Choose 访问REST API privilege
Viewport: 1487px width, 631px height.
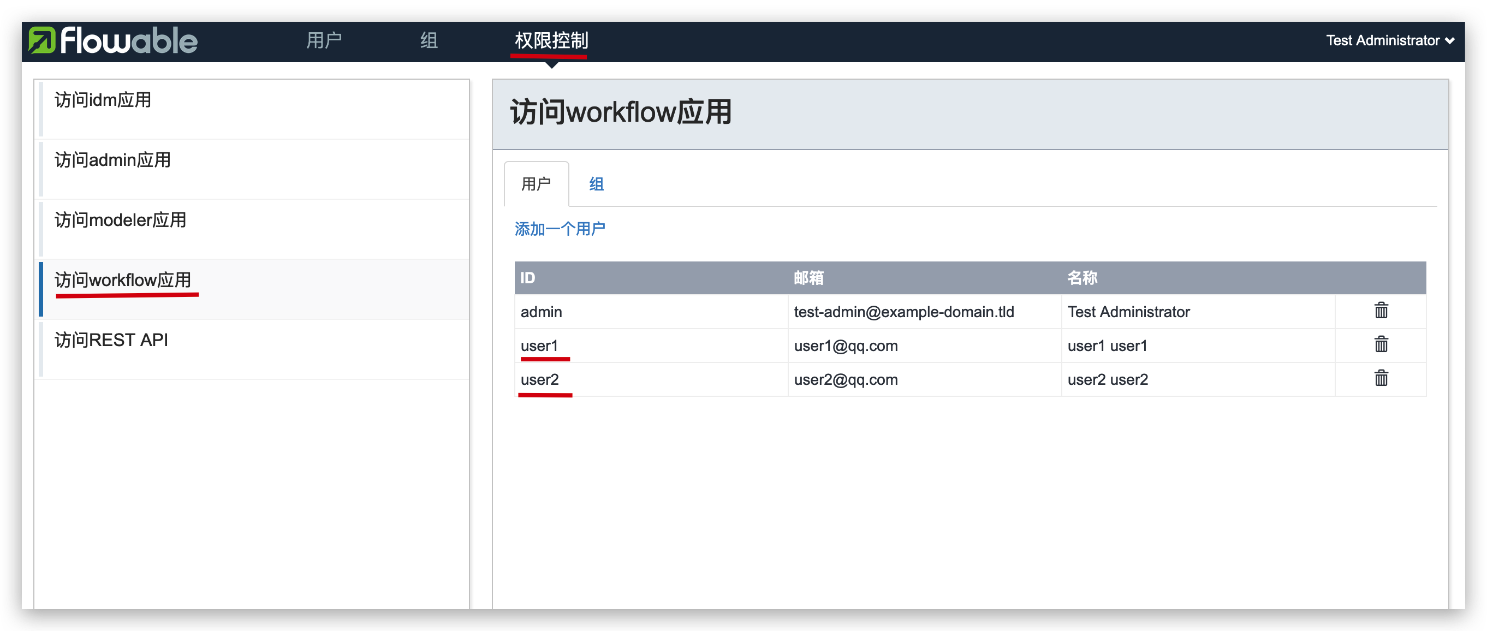(x=111, y=340)
